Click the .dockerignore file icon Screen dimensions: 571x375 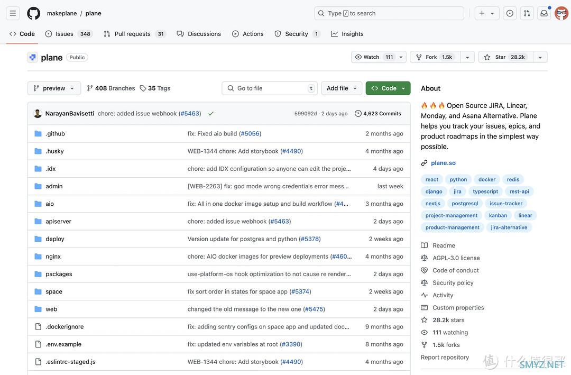tap(38, 326)
